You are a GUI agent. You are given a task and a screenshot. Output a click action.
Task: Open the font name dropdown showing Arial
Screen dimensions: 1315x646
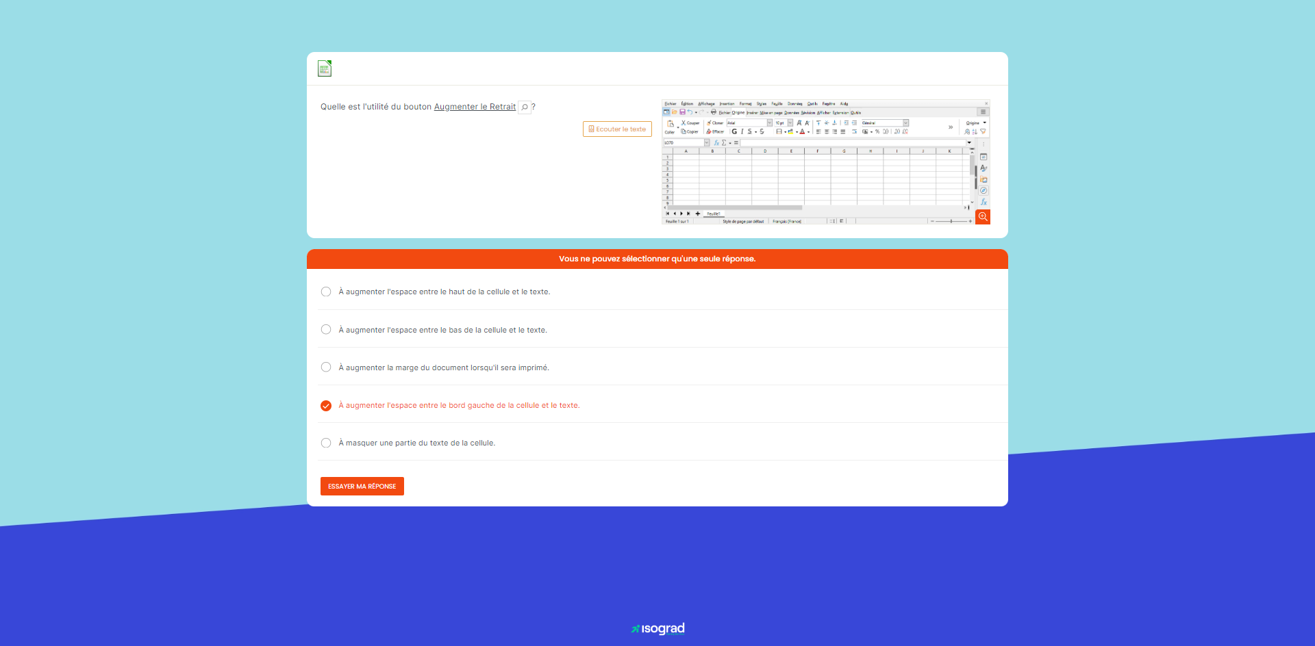(769, 123)
